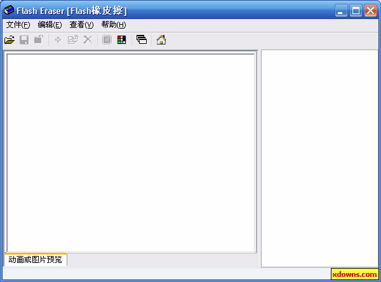This screenshot has height=282, width=381.
Task: Click the Home house icon
Action: [x=161, y=40]
